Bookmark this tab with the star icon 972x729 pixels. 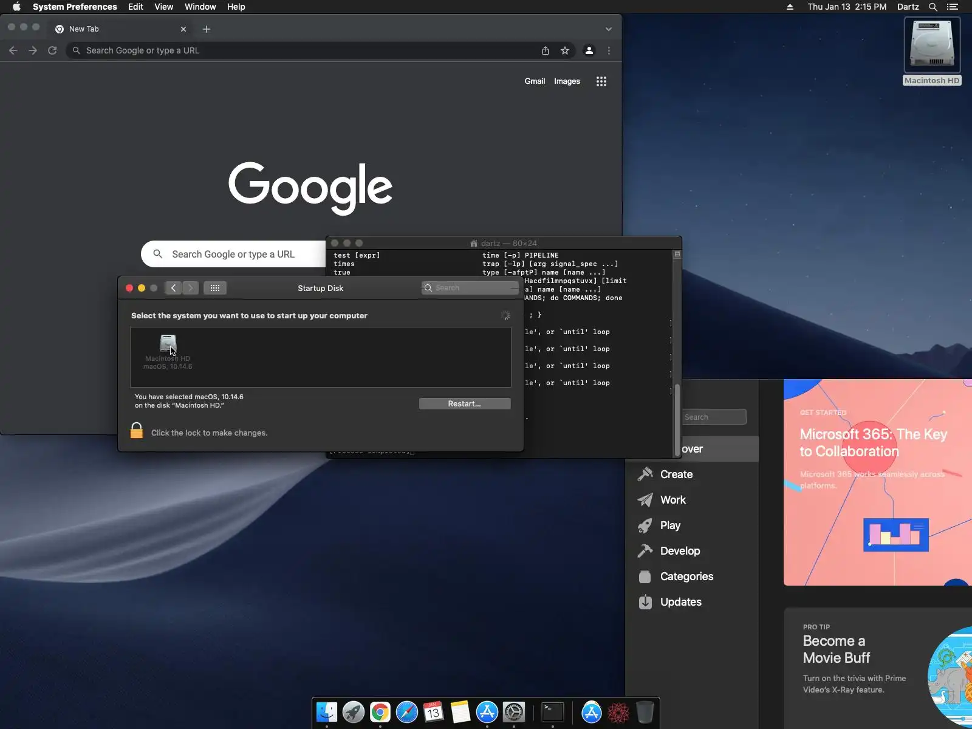click(565, 50)
